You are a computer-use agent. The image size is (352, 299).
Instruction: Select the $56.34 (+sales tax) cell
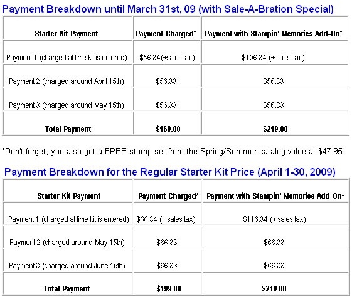point(167,58)
